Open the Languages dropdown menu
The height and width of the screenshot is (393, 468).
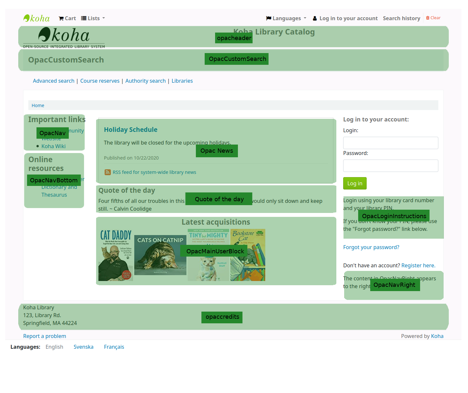pyautogui.click(x=286, y=18)
